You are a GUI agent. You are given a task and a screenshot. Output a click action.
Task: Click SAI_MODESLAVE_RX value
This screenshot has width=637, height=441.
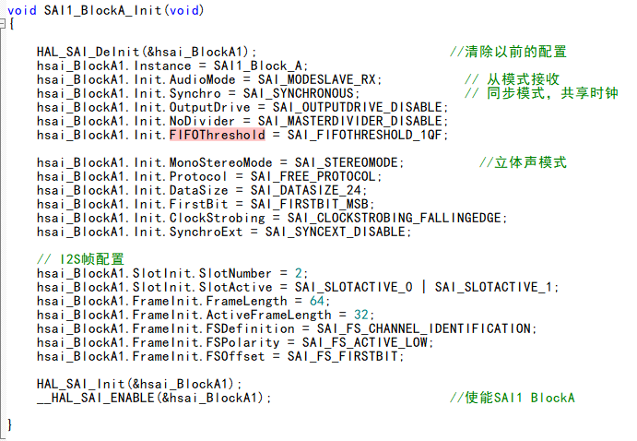tap(318, 79)
